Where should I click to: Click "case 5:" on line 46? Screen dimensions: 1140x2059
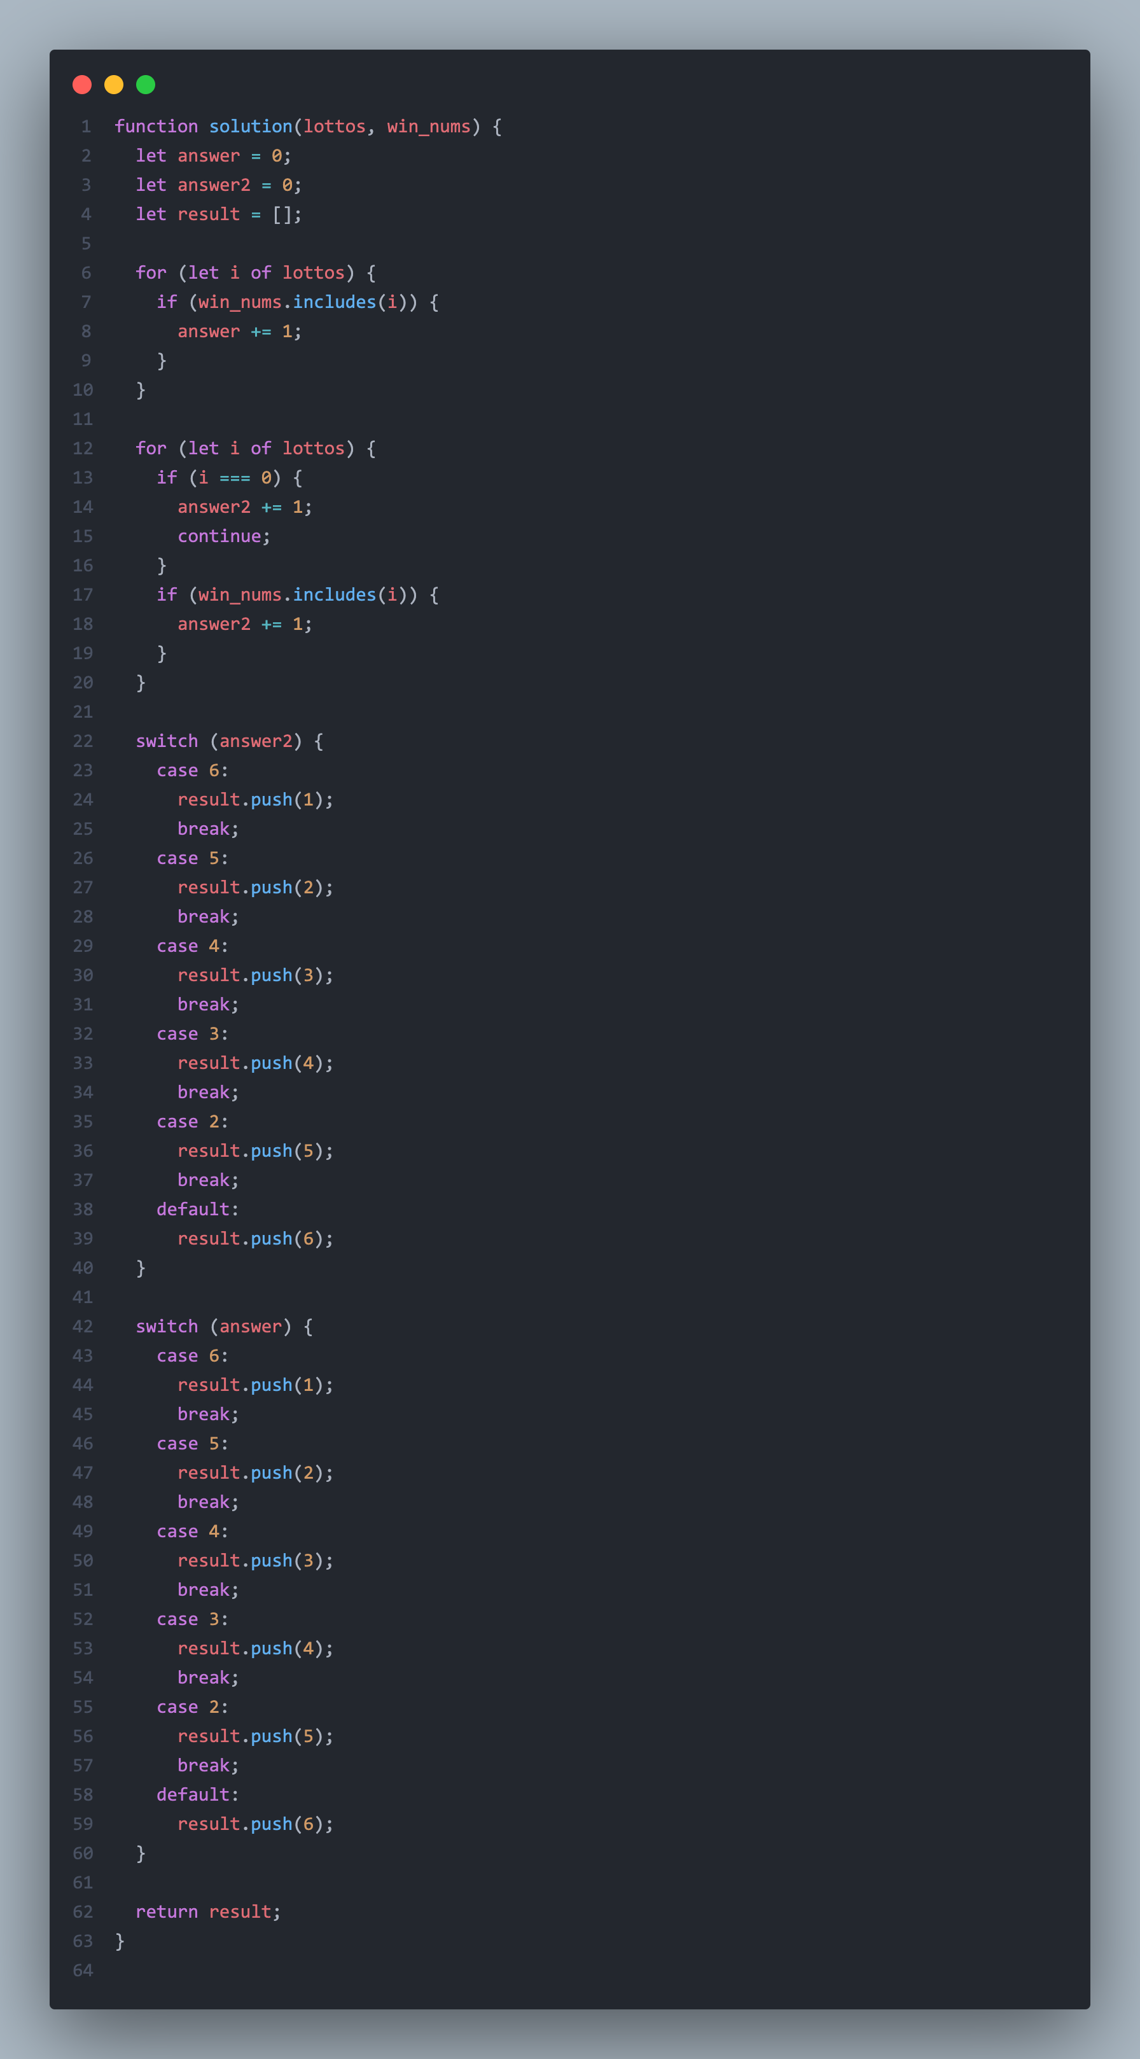pos(193,1444)
